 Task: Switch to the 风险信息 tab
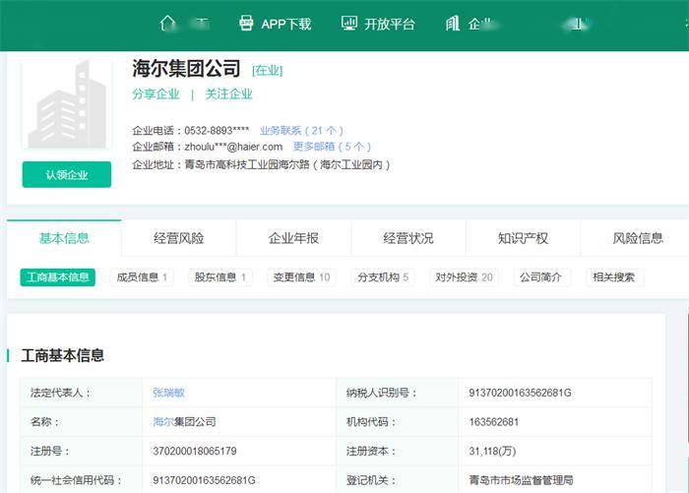638,238
